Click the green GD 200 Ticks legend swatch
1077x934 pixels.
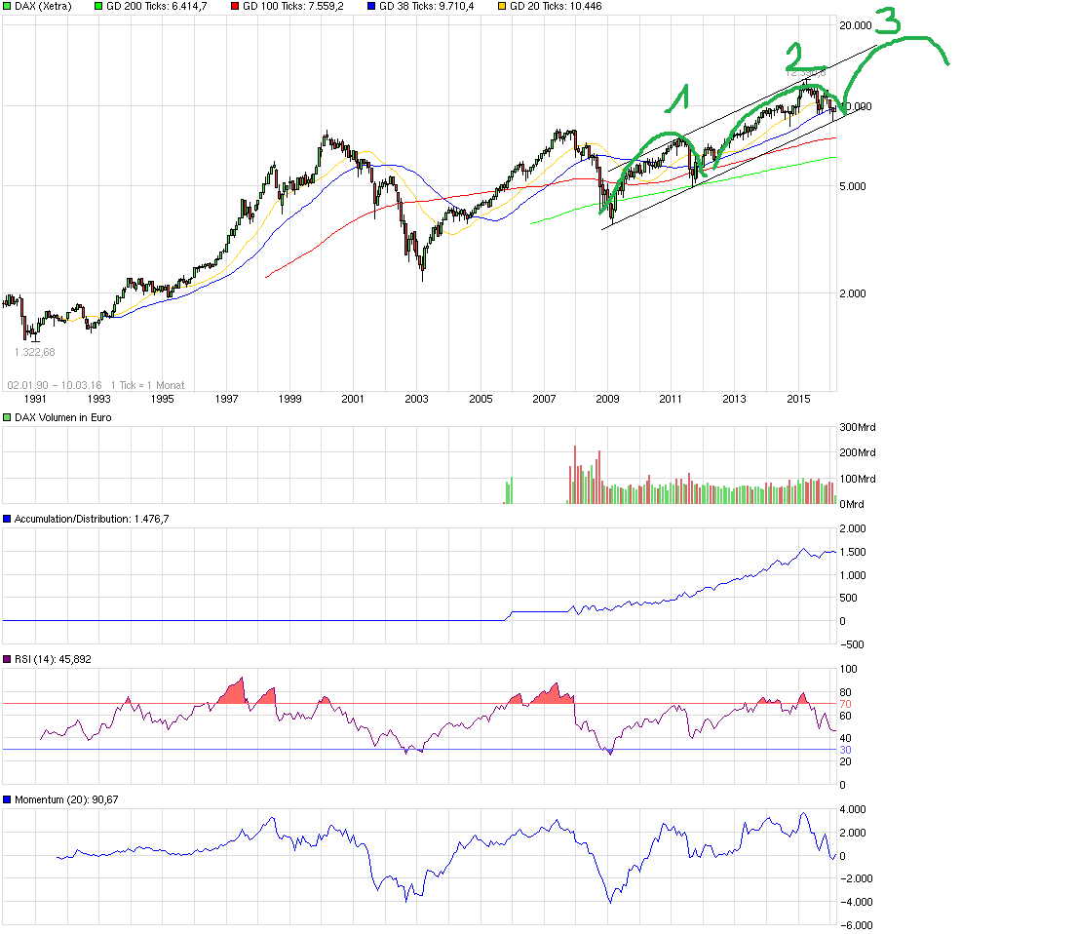coord(98,6)
